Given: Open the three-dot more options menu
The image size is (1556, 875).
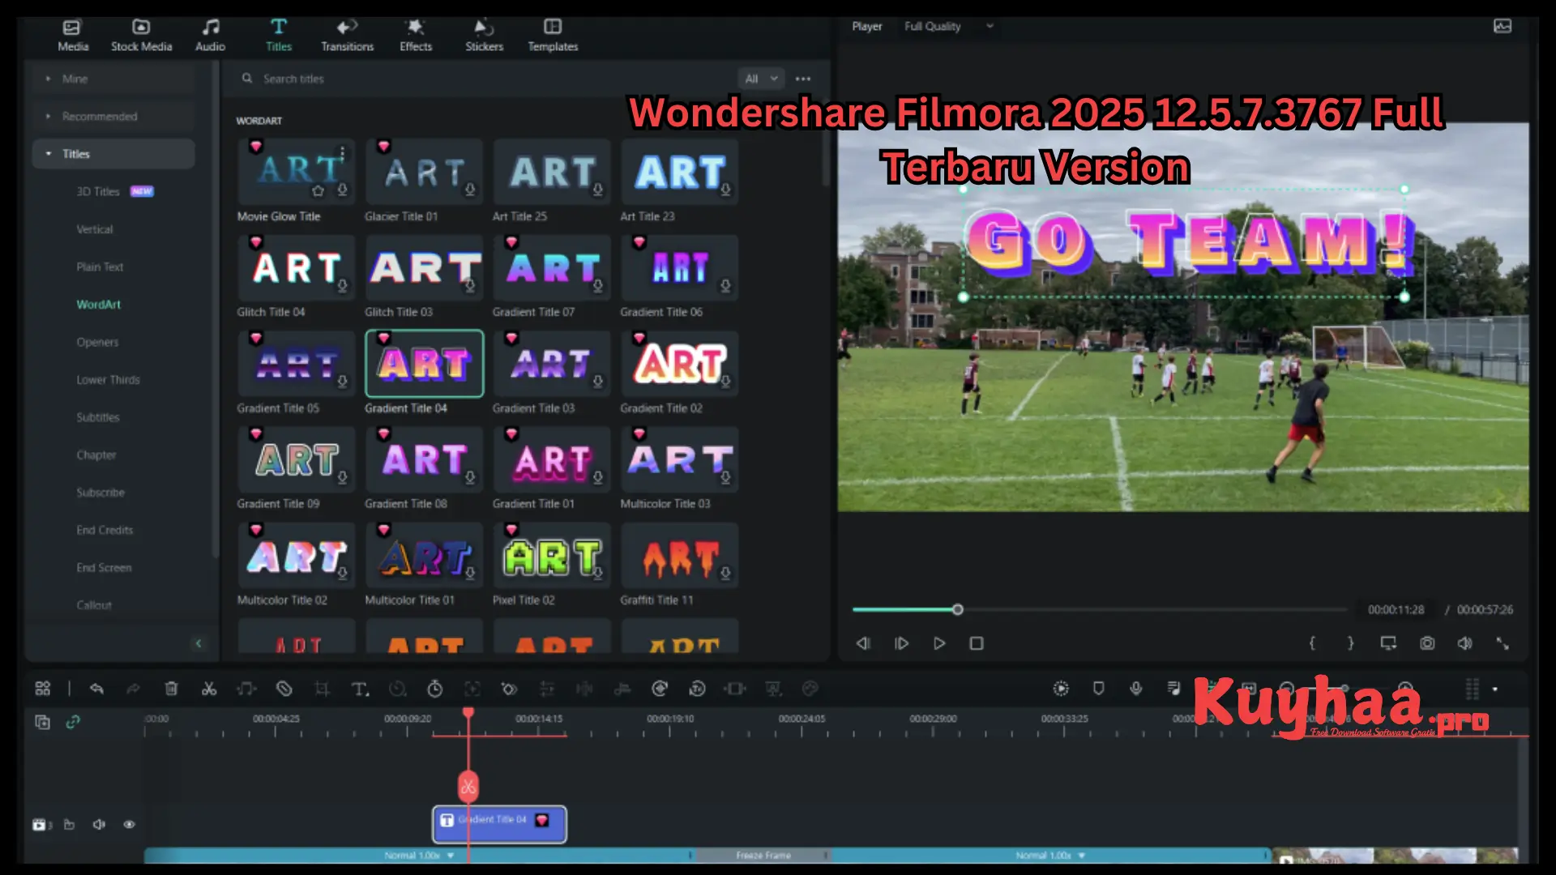Looking at the screenshot, I should [x=803, y=79].
